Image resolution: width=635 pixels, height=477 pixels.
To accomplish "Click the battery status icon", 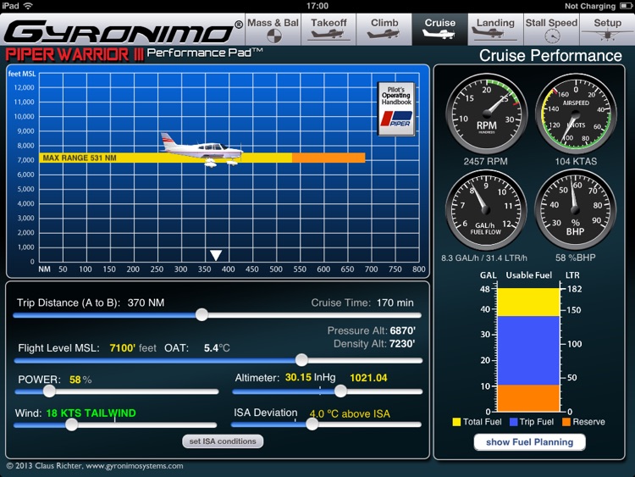I will click(x=626, y=6).
